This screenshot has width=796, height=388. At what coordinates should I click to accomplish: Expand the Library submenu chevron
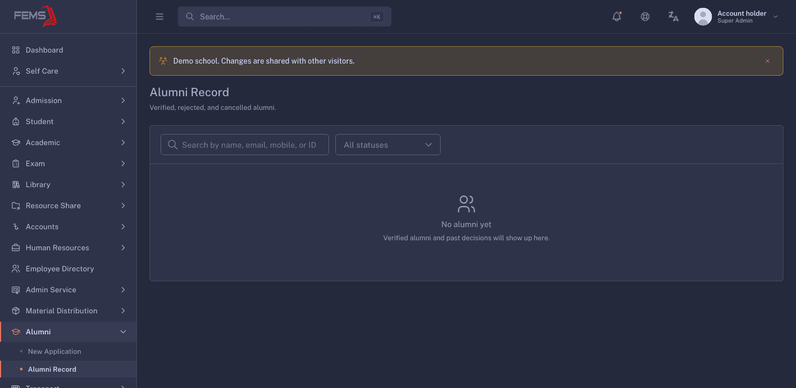tap(123, 185)
